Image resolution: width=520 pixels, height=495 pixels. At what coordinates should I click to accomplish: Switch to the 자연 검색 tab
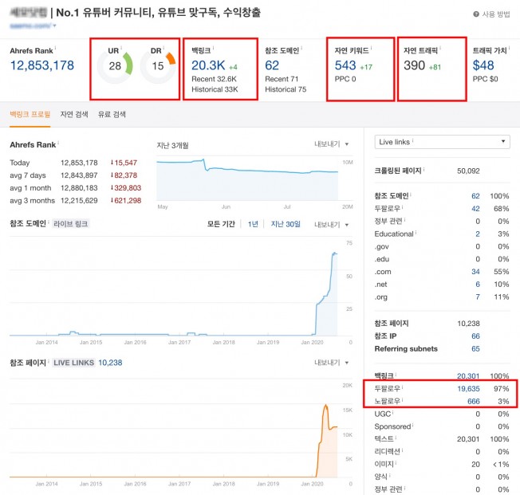tap(74, 114)
